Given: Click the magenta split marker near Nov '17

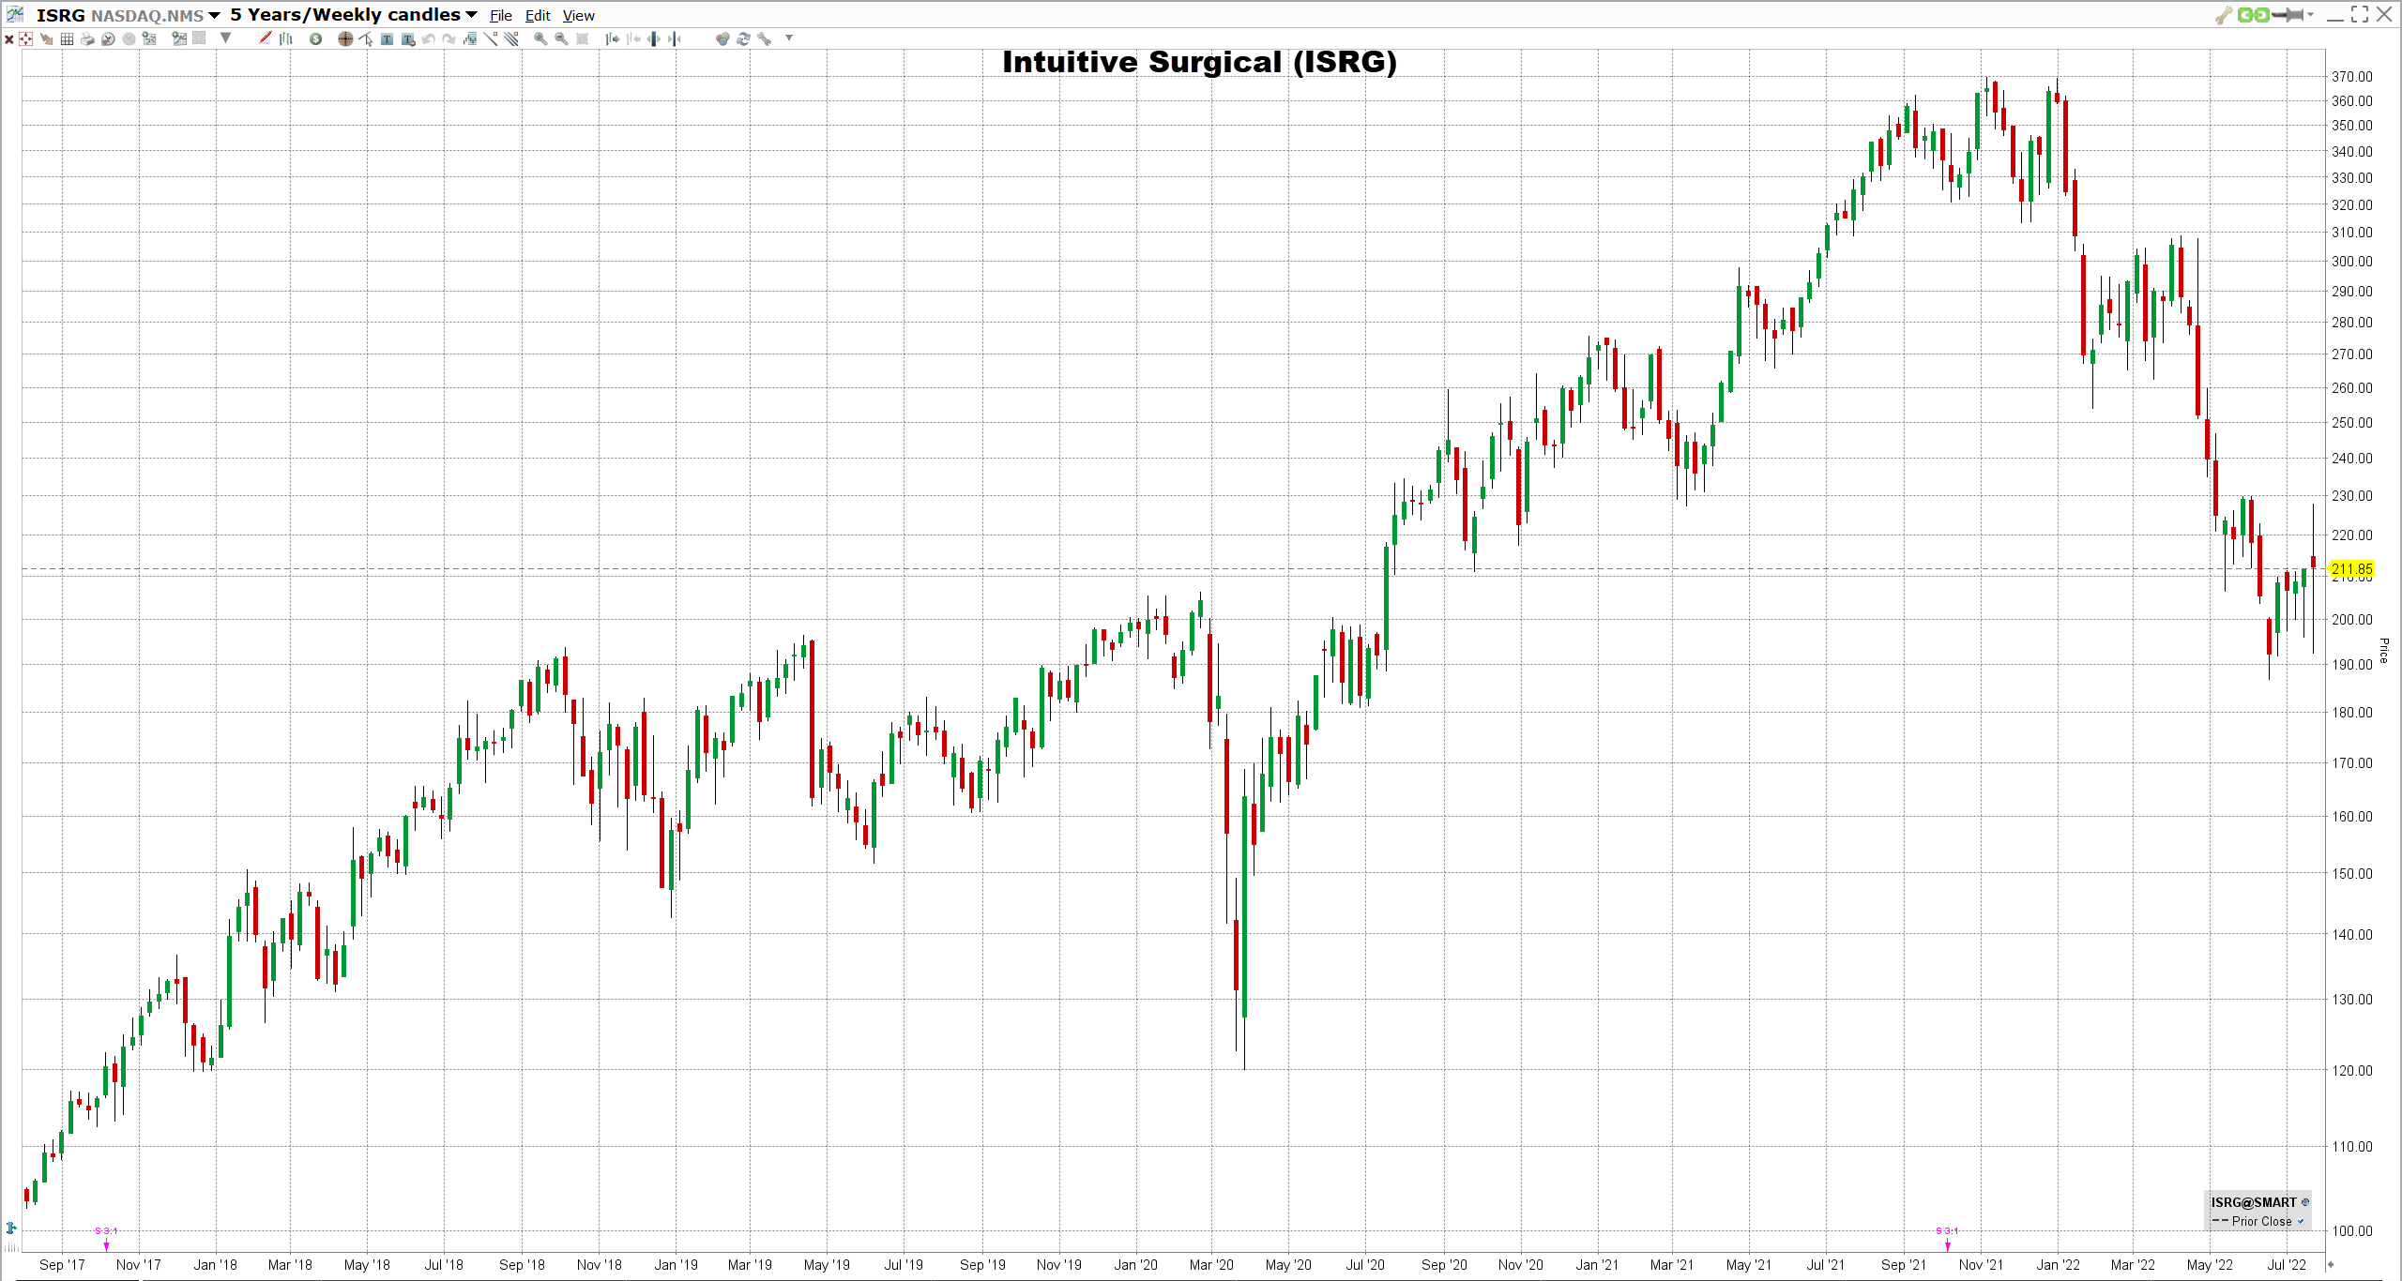Looking at the screenshot, I should coord(106,1238).
